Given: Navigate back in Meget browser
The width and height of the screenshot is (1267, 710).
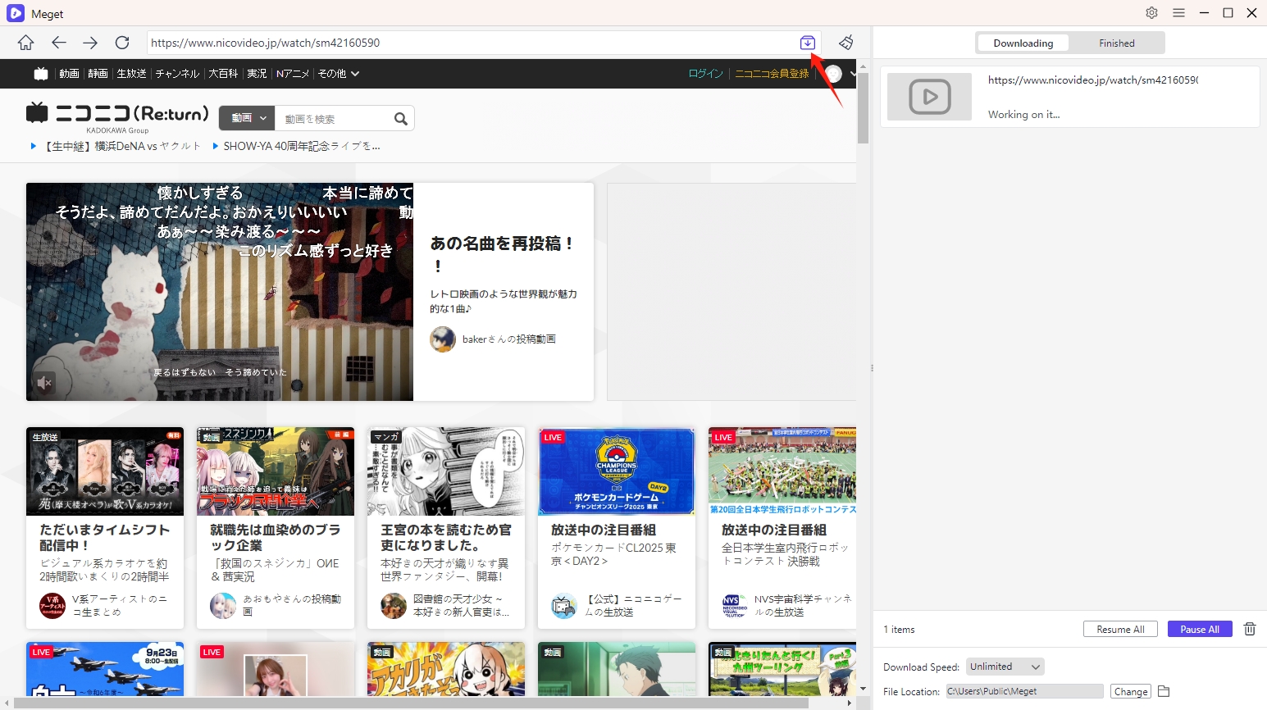Looking at the screenshot, I should click(x=58, y=43).
